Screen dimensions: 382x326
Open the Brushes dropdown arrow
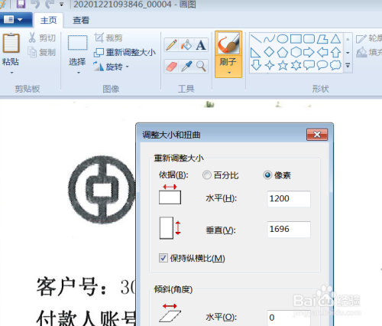coord(229,73)
